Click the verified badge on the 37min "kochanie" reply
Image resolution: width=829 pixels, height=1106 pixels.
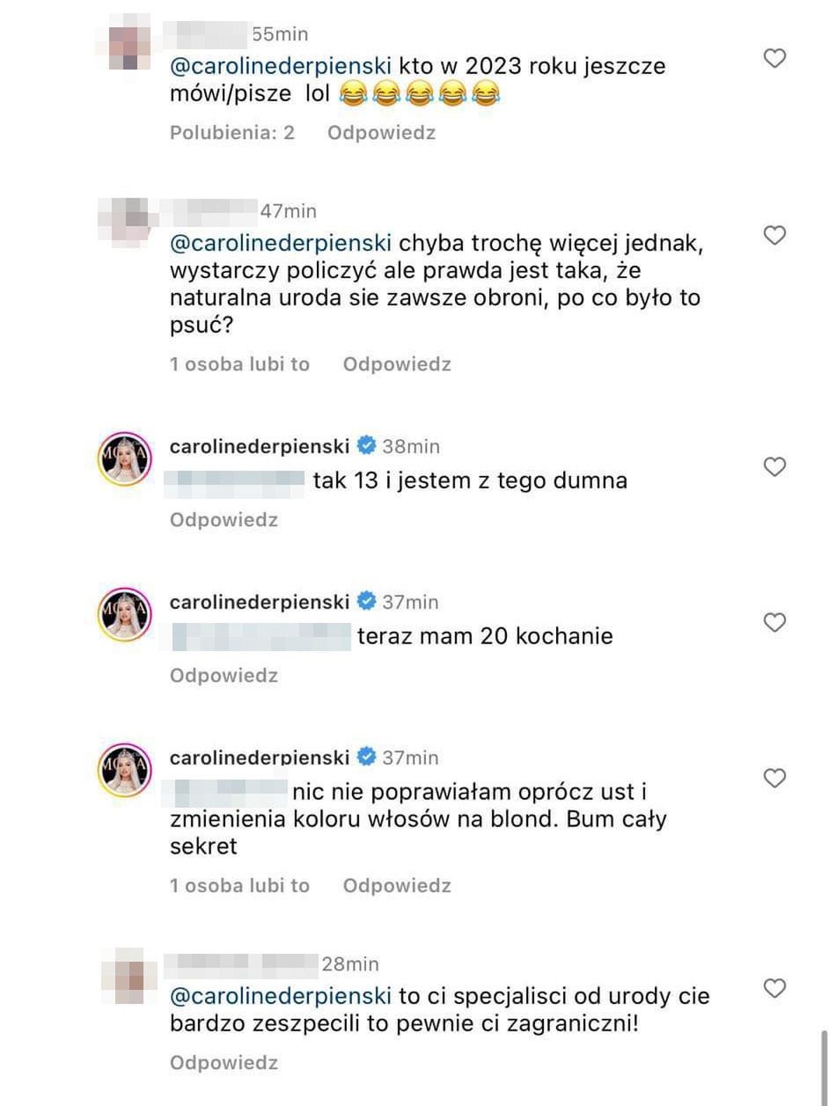tap(366, 602)
